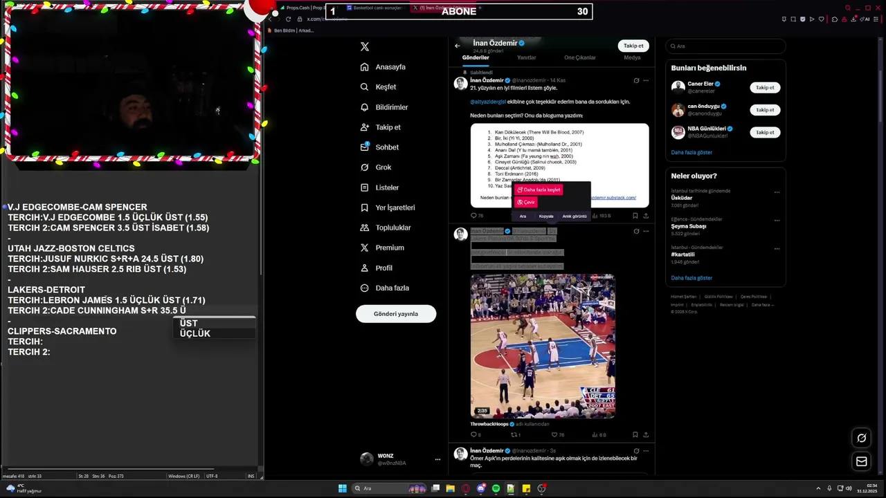Click the Topluluklar communities icon
886x498 pixels.
coord(365,228)
